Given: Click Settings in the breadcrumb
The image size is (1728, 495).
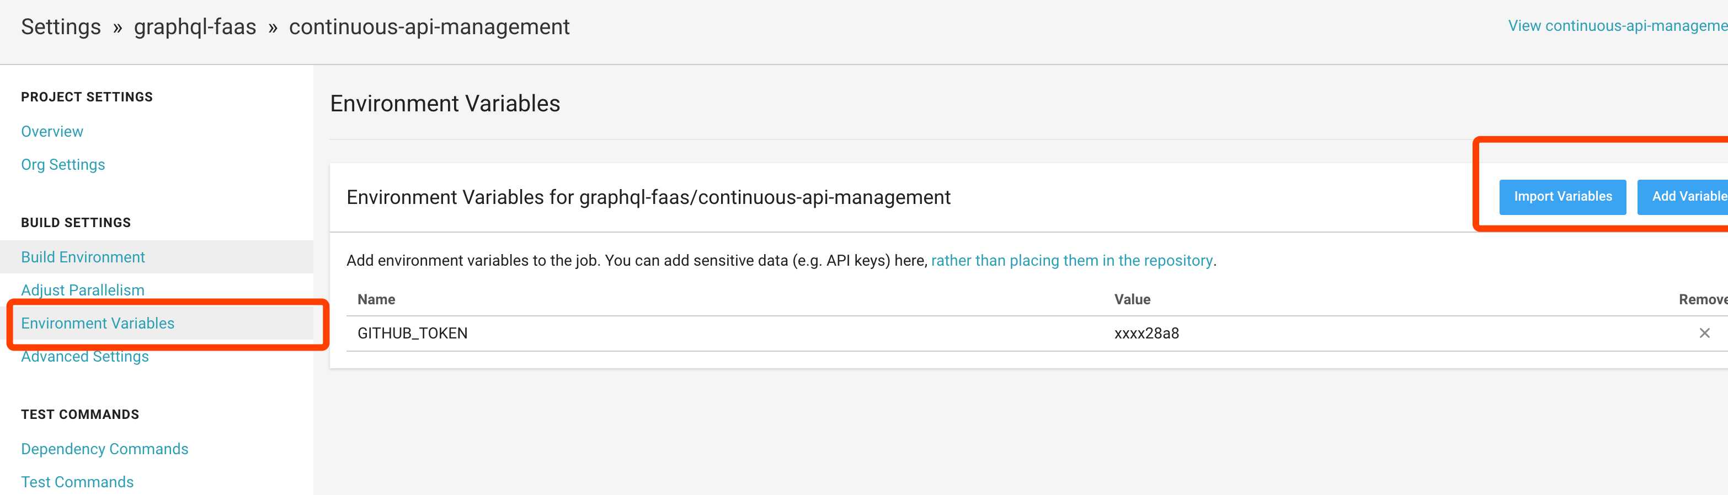Looking at the screenshot, I should [61, 27].
